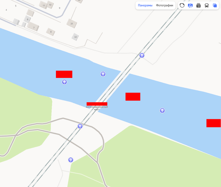Open the southernmost balloon panorama marker
This screenshot has height=187, width=221.
coord(71,160)
